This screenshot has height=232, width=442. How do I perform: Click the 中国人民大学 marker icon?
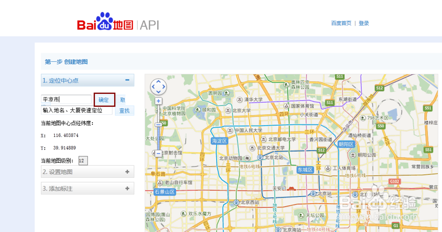pyautogui.click(x=230, y=131)
